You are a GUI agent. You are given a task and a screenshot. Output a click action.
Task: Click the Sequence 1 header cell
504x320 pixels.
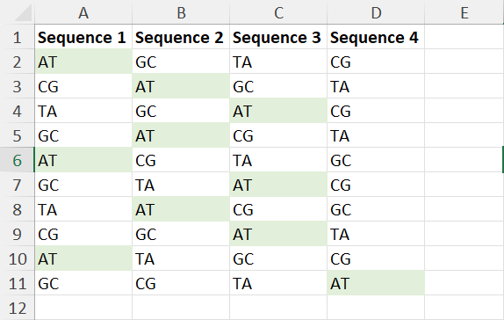(83, 37)
